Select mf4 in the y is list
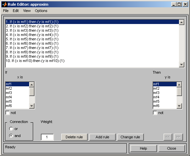This screenshot has height=156, width=190. (165, 97)
